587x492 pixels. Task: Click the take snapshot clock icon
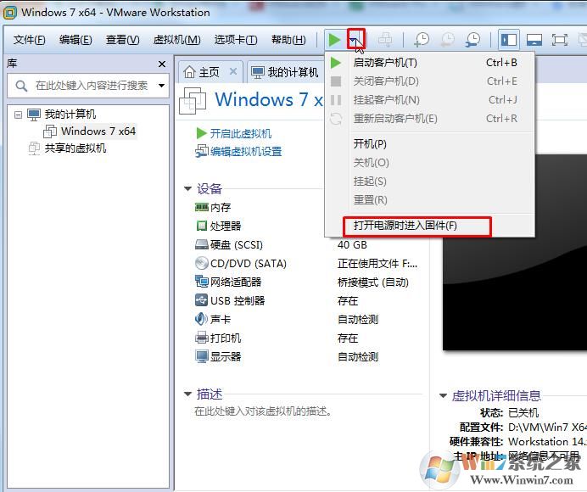point(422,39)
